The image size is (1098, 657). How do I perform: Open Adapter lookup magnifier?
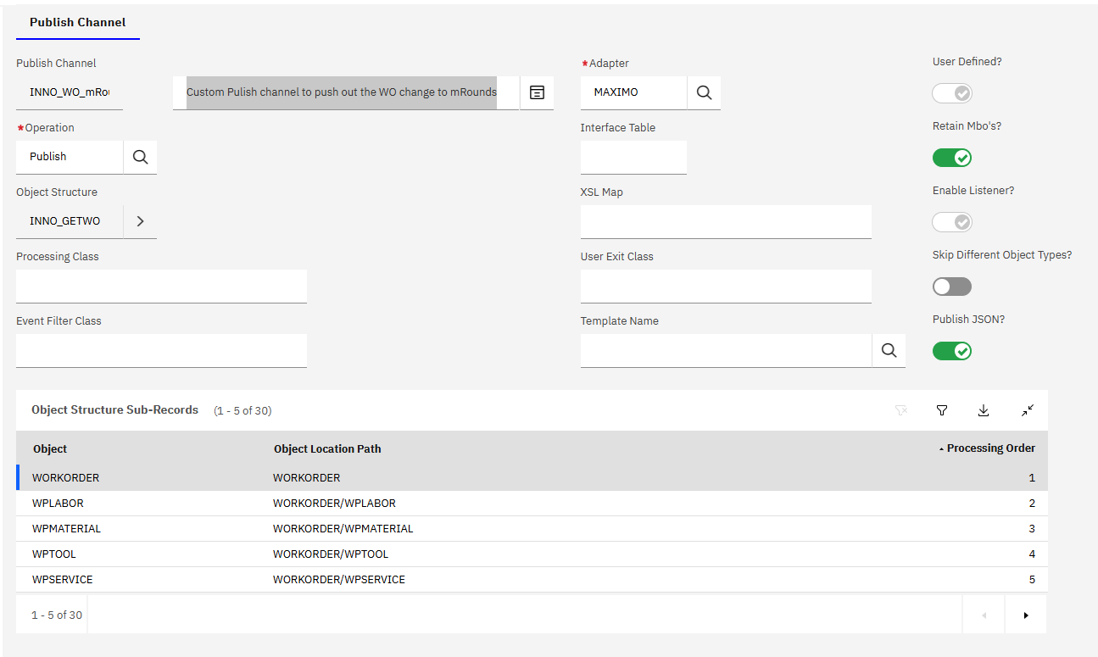tap(704, 92)
